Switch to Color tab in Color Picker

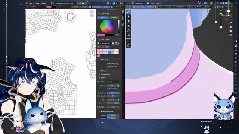103,17
